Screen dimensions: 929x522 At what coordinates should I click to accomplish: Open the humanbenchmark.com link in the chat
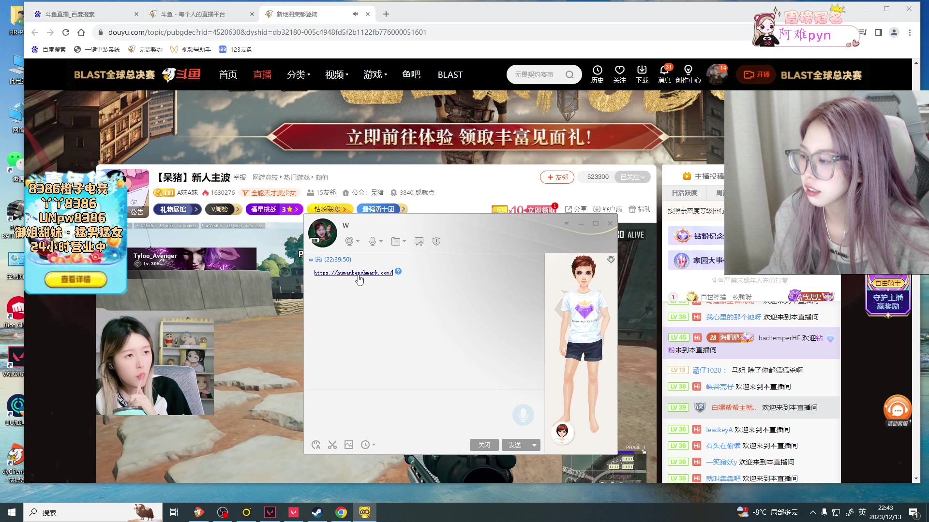(353, 273)
